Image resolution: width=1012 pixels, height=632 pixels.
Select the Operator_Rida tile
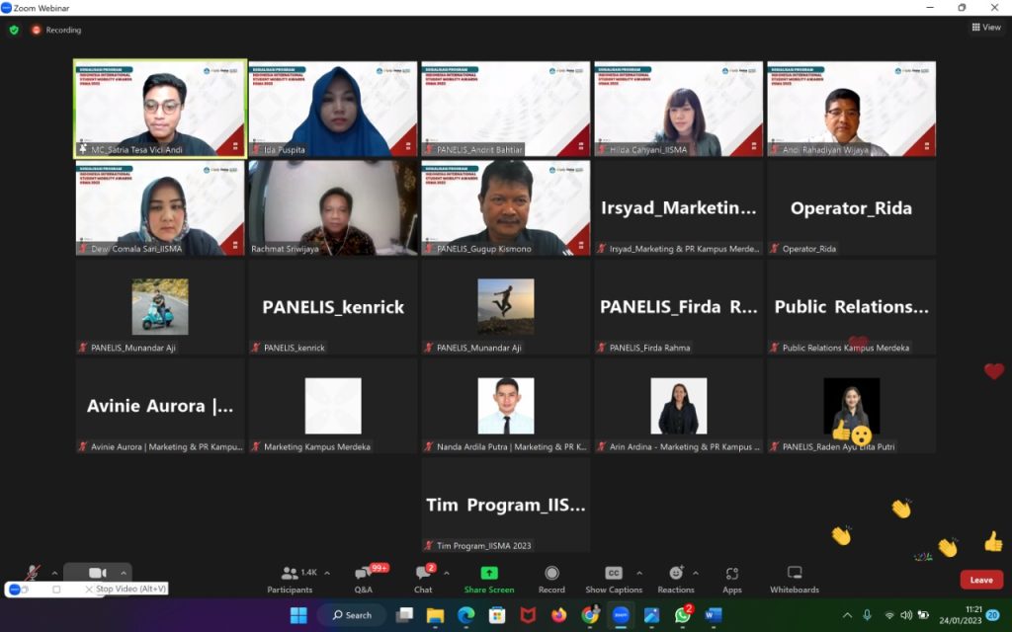pos(851,207)
